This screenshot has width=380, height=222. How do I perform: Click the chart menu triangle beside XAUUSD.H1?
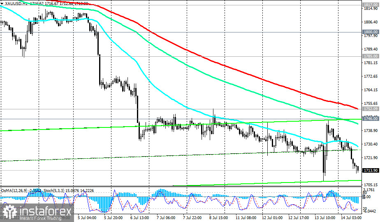pyautogui.click(x=2, y=4)
